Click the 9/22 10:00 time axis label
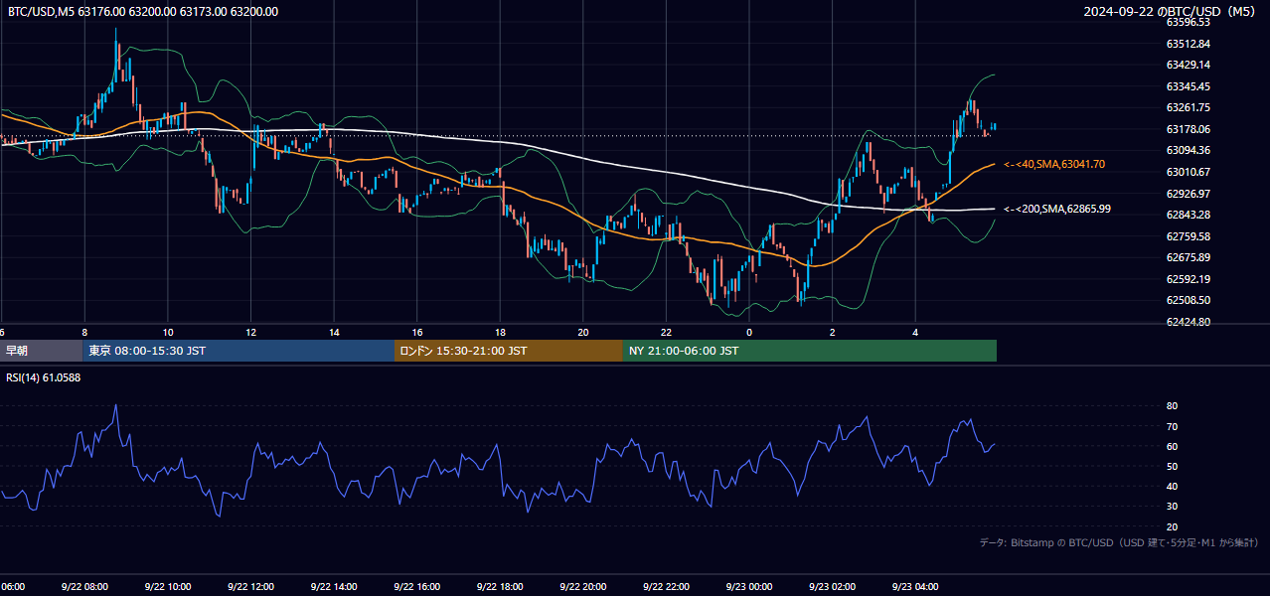The width and height of the screenshot is (1270, 596). [167, 586]
